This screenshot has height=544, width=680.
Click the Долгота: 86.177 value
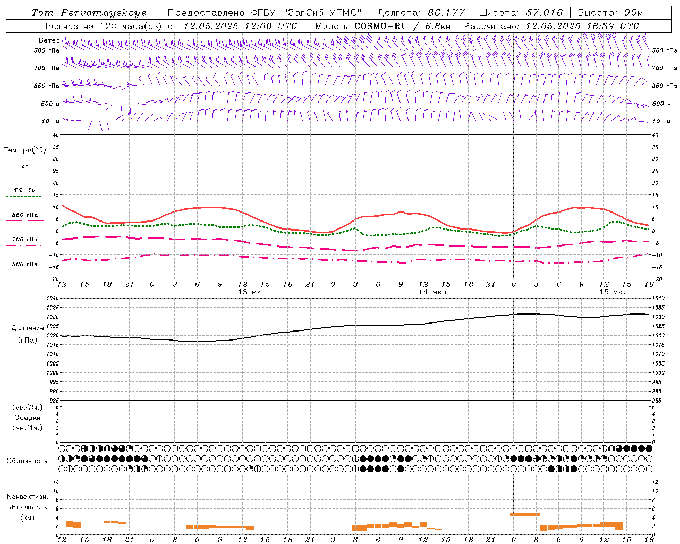[x=421, y=13]
